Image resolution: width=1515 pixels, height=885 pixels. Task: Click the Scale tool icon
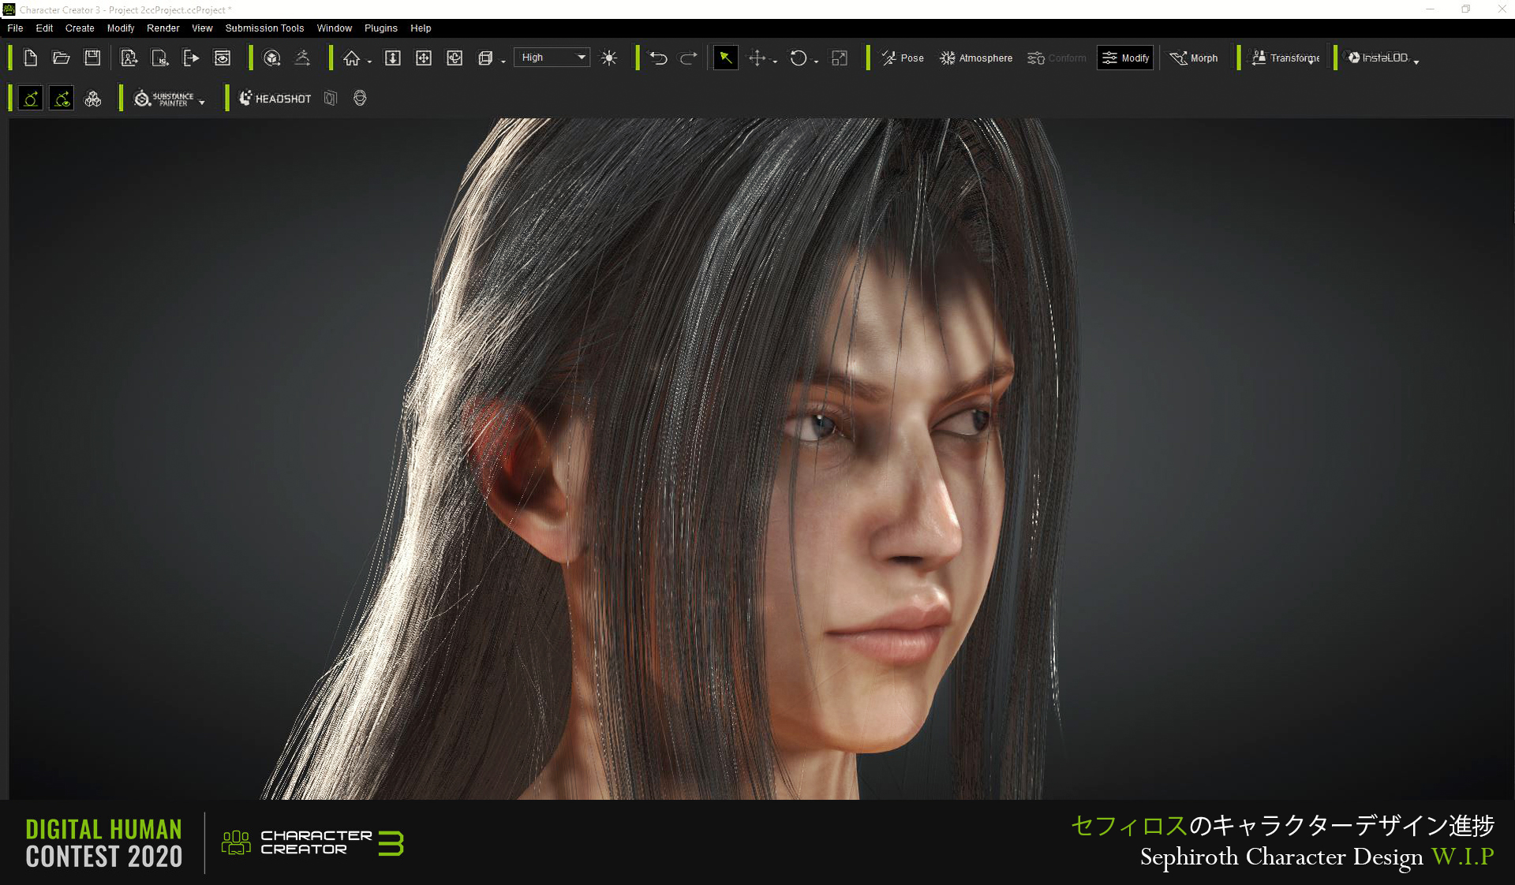[840, 58]
